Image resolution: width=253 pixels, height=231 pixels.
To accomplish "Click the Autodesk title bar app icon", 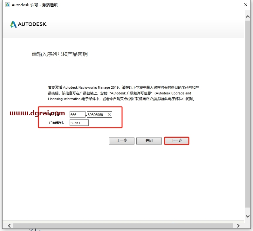I will (x=7, y=5).
